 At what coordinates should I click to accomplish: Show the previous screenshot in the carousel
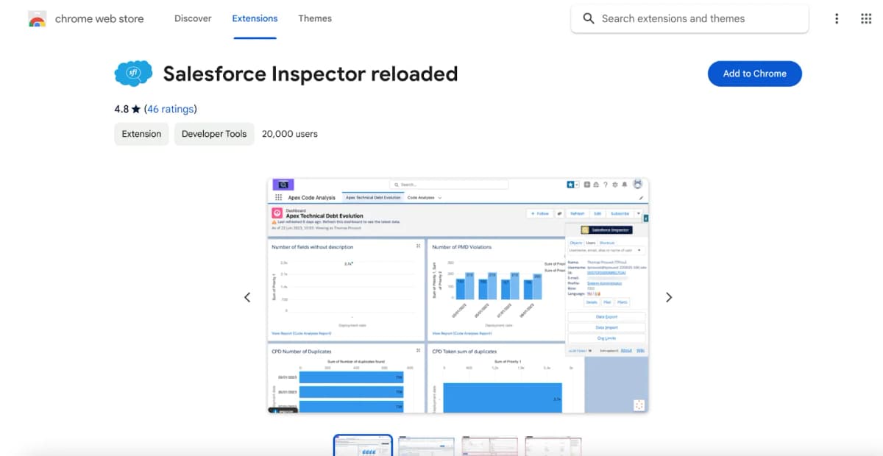(x=247, y=297)
